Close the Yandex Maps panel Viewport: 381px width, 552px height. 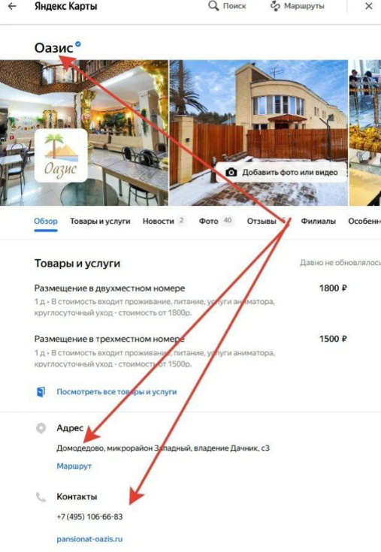tap(369, 6)
